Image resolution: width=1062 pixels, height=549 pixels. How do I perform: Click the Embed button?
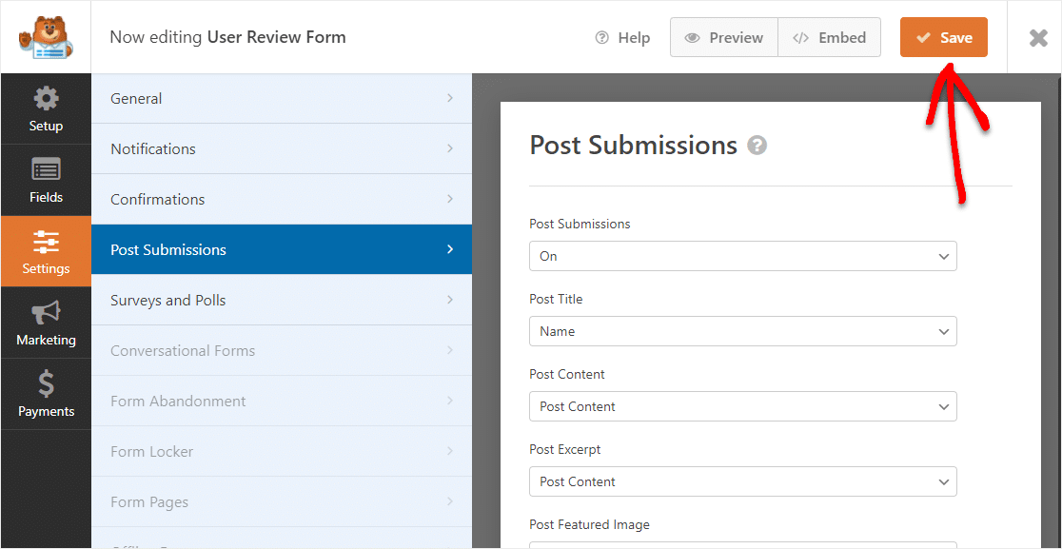(x=830, y=38)
